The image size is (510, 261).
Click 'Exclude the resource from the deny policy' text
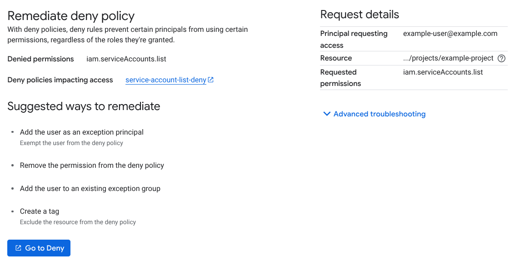[78, 222]
